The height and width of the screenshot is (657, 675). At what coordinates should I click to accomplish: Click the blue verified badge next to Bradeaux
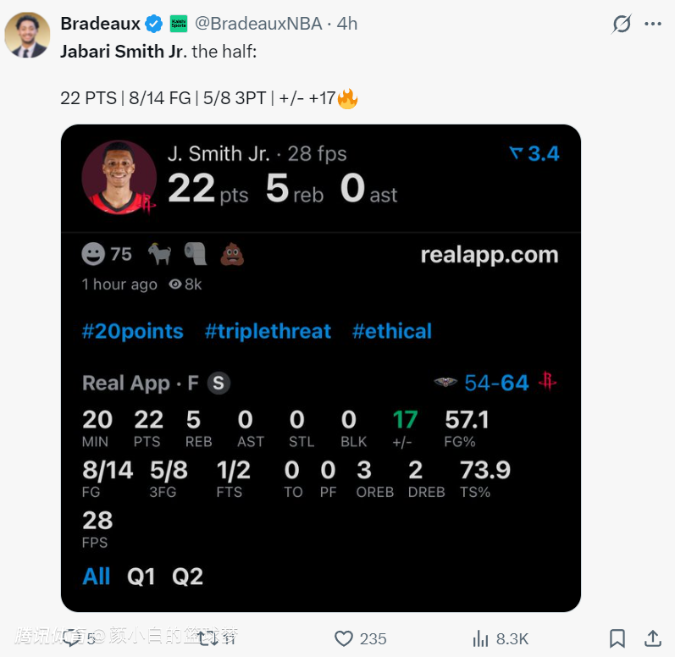[153, 24]
